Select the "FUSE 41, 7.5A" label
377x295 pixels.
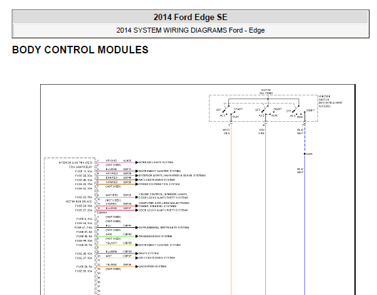click(83, 228)
